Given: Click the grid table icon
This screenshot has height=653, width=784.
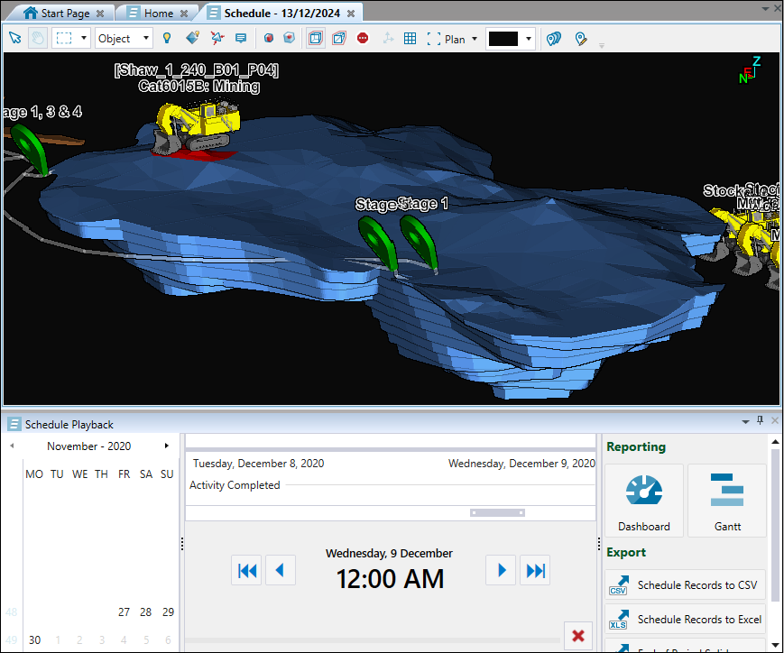Looking at the screenshot, I should (410, 39).
